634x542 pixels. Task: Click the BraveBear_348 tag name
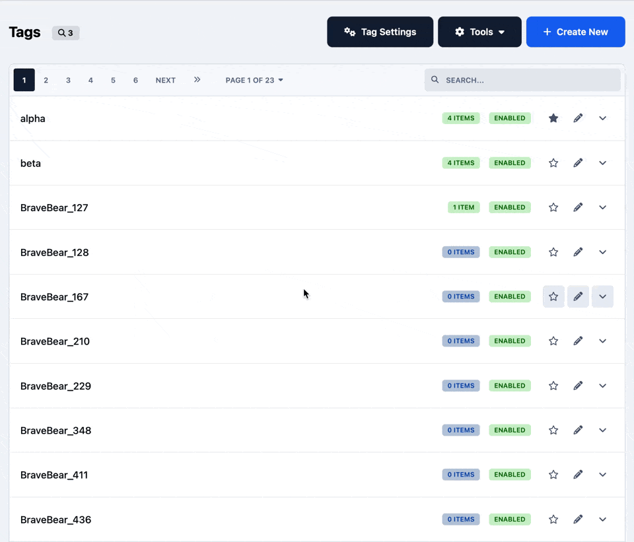click(55, 430)
